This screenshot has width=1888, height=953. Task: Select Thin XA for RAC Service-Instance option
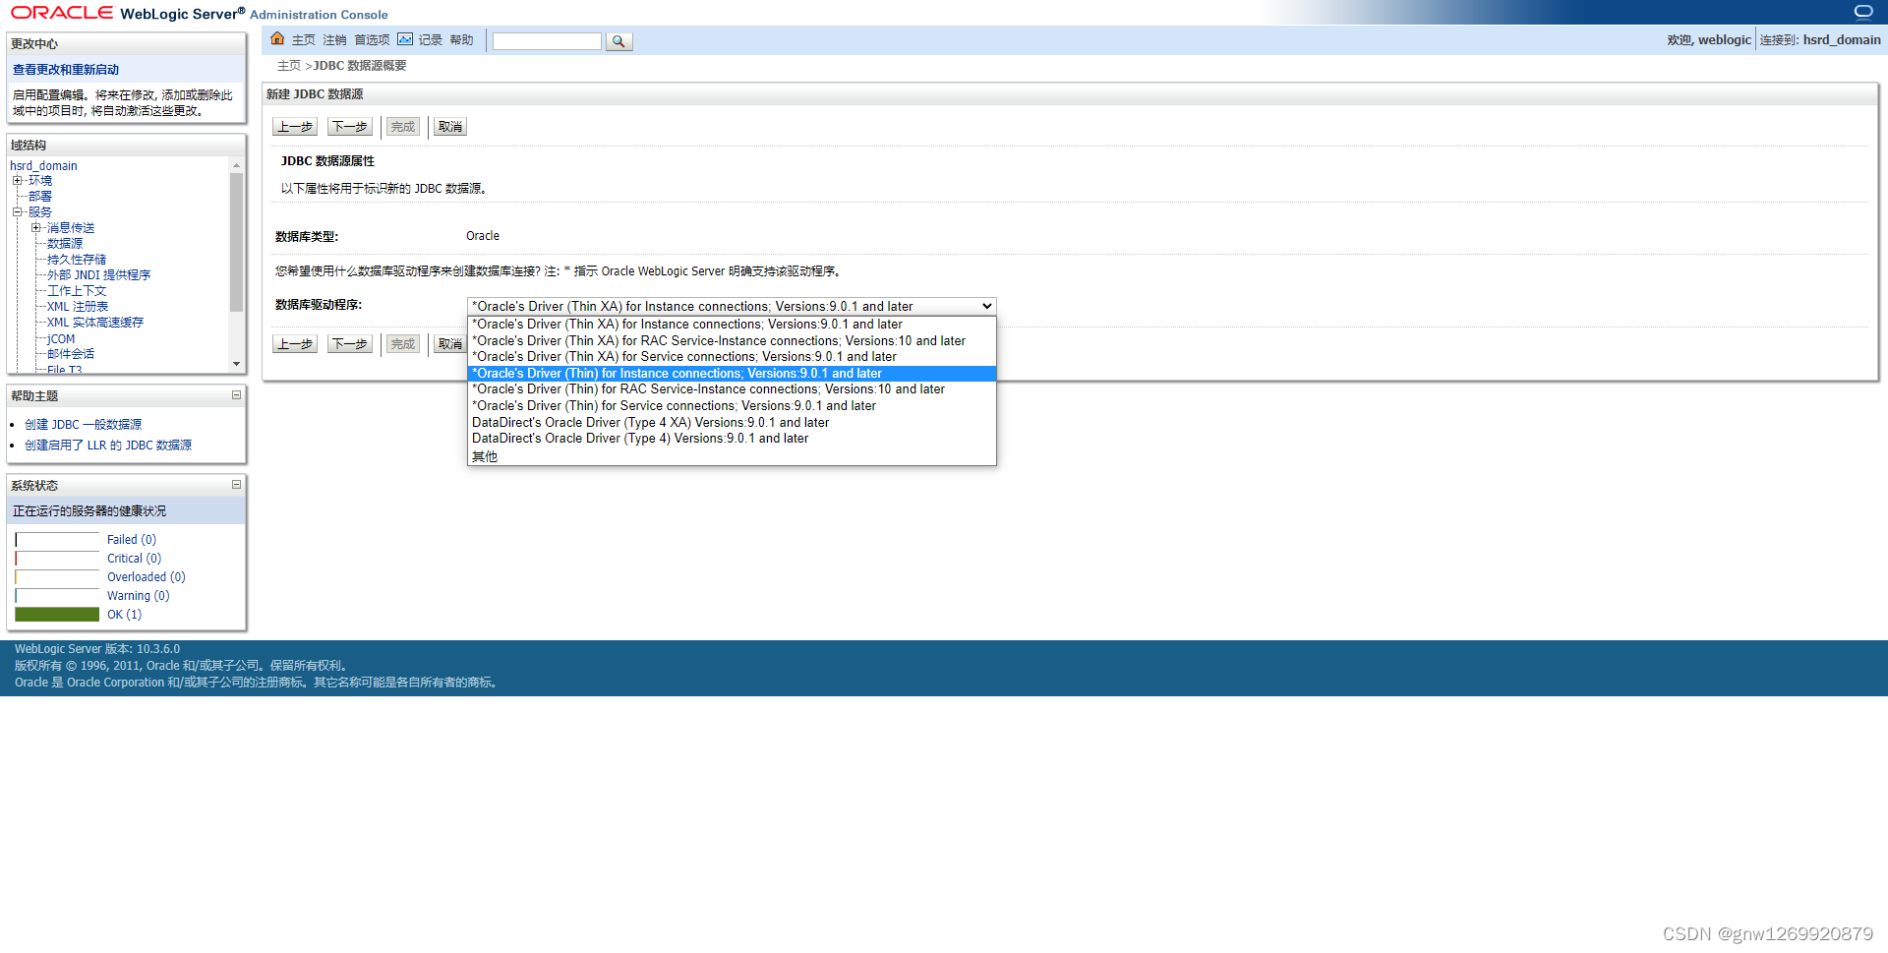coord(732,341)
